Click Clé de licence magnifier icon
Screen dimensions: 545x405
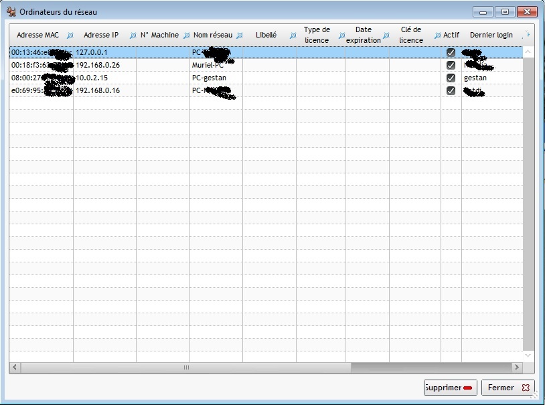click(x=437, y=35)
